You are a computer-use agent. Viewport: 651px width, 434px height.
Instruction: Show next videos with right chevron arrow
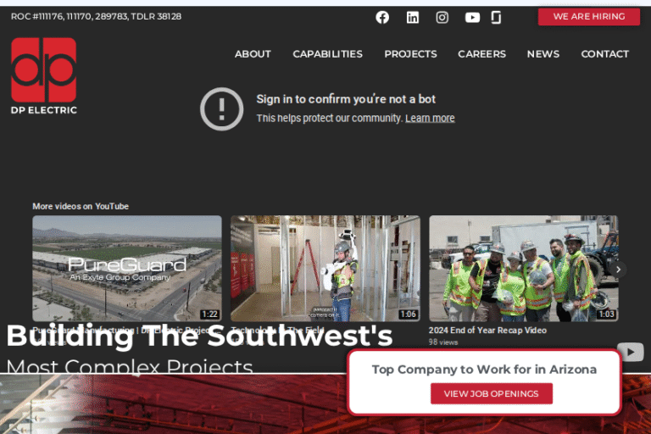click(618, 269)
